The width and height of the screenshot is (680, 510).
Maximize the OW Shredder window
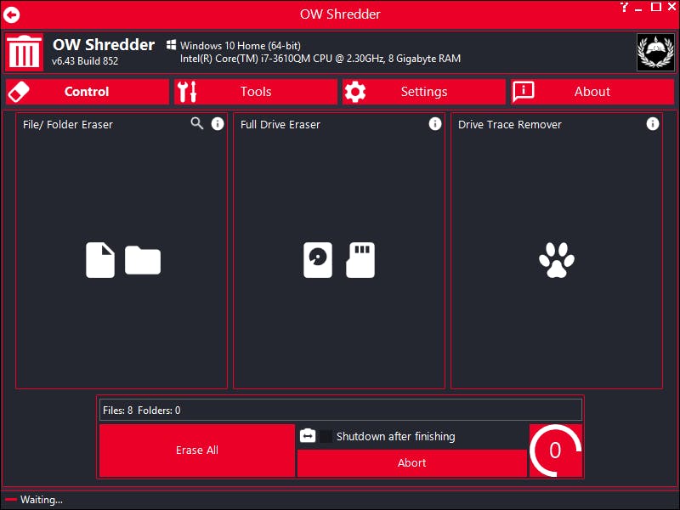point(656,7)
